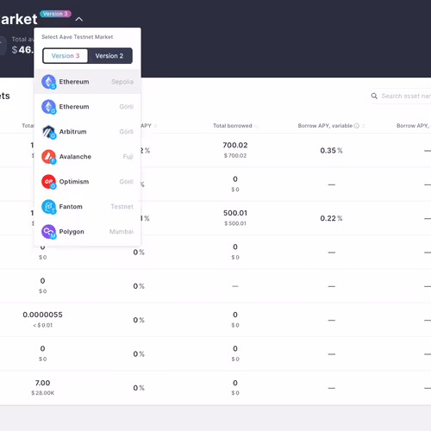Screen dimensions: 431x431
Task: Select Fantom Testnet market
Action: pos(87,207)
